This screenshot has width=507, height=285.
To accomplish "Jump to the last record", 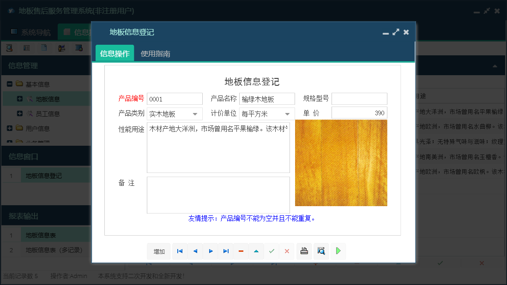I will (225, 251).
